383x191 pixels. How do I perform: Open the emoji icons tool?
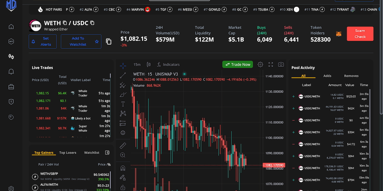point(123,133)
